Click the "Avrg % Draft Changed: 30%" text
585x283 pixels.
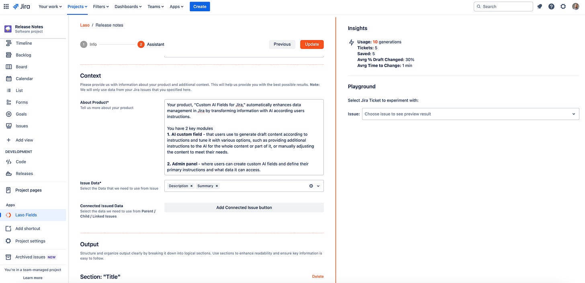[386, 60]
